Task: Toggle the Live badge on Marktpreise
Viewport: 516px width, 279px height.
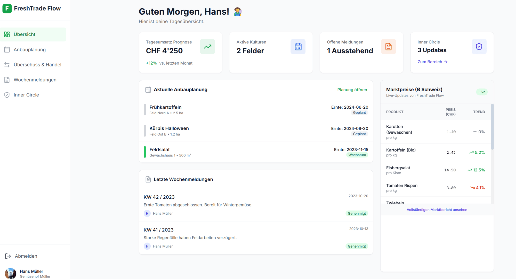Action: (482, 92)
